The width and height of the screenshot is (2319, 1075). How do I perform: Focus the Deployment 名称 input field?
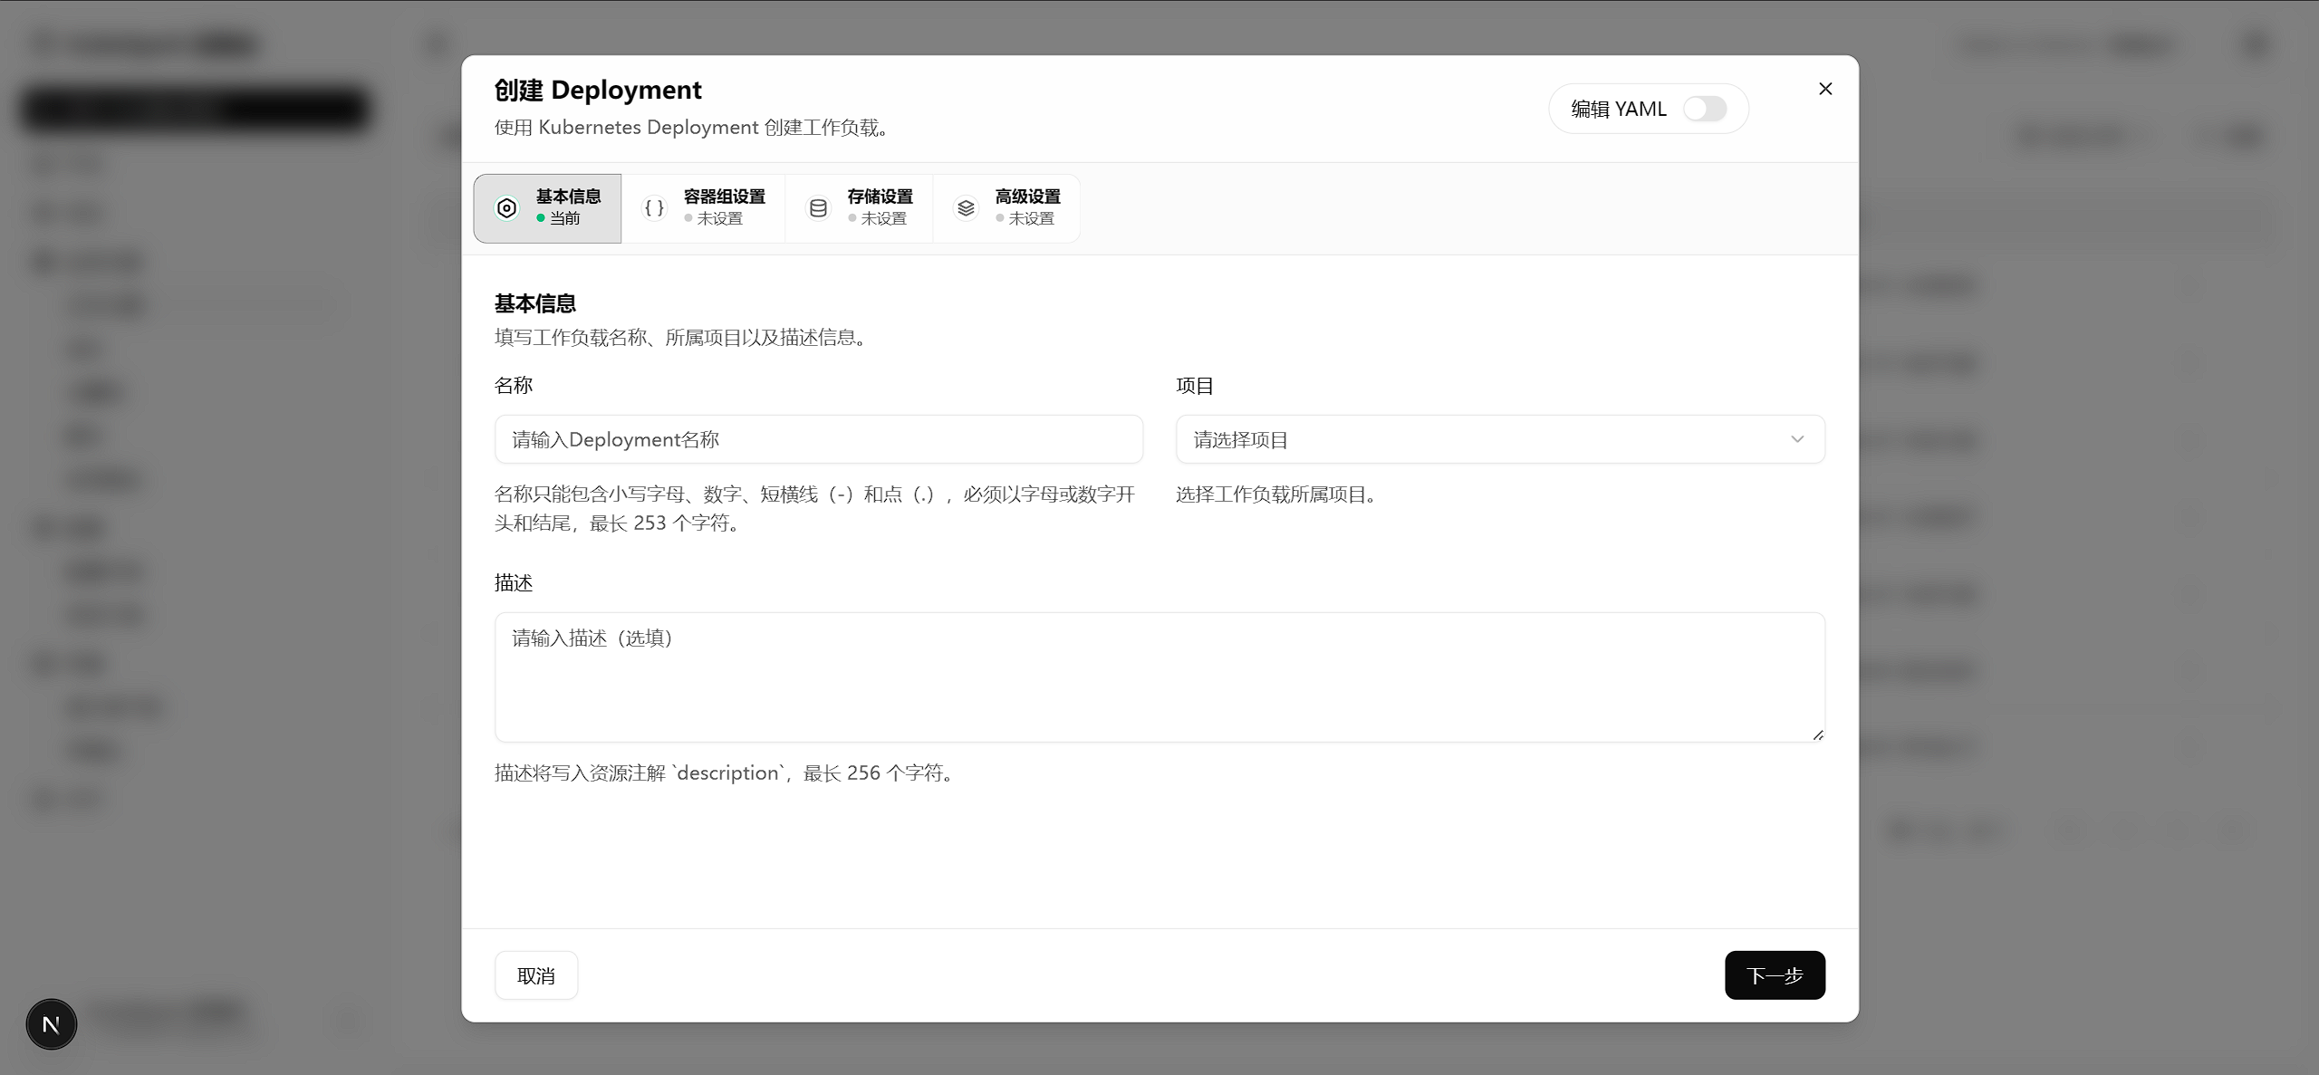[x=818, y=439]
